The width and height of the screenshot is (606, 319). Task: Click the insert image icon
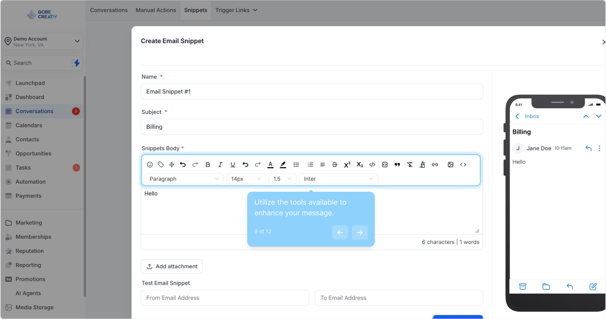[450, 165]
